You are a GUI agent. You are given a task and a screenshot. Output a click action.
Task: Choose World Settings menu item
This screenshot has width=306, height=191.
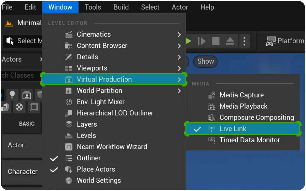tap(114, 180)
